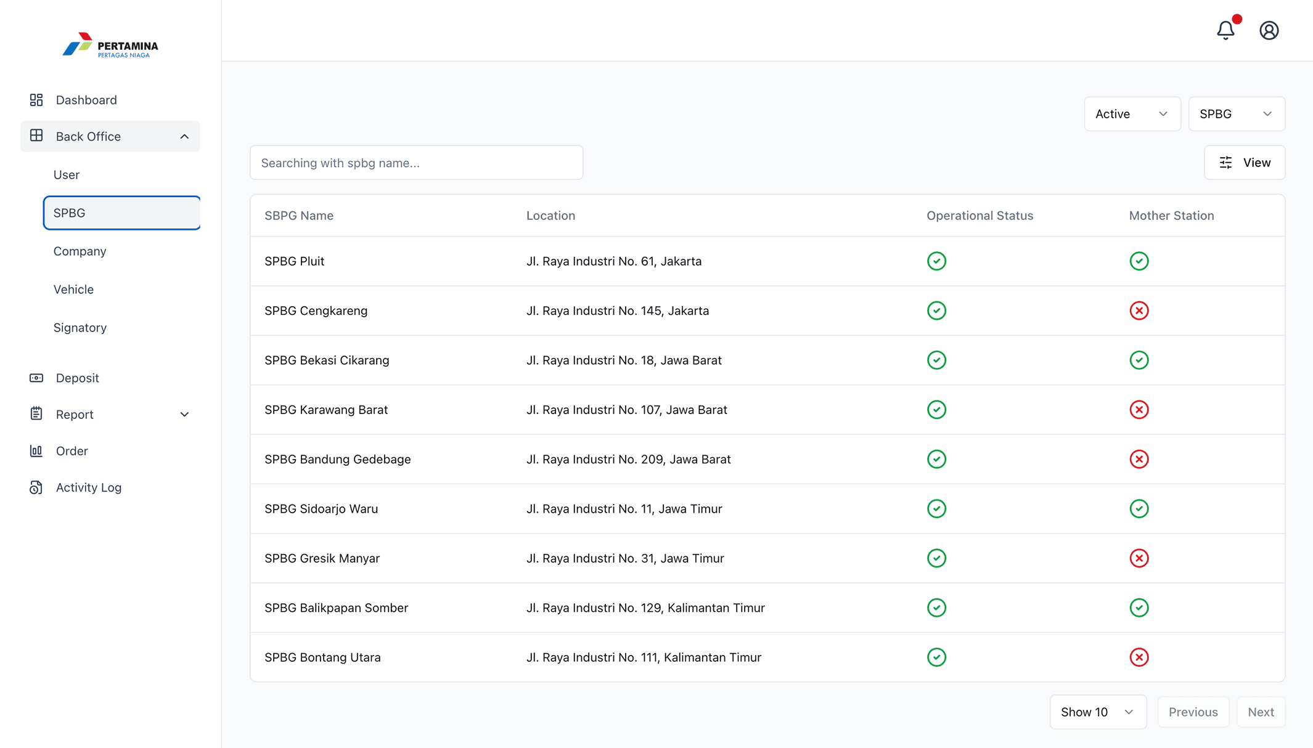Click SPBG Cengkareng mother station cross icon
The height and width of the screenshot is (748, 1313).
point(1139,311)
